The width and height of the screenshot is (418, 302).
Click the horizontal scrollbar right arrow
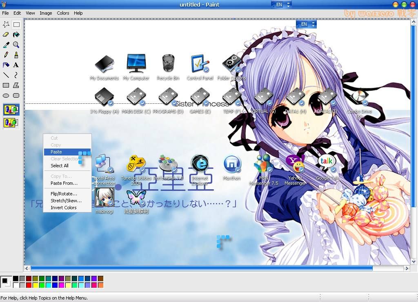tap(407, 268)
